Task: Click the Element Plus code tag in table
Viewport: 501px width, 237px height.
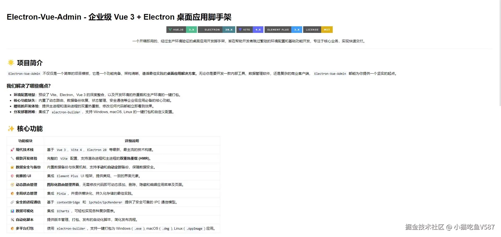Action: coord(67,176)
